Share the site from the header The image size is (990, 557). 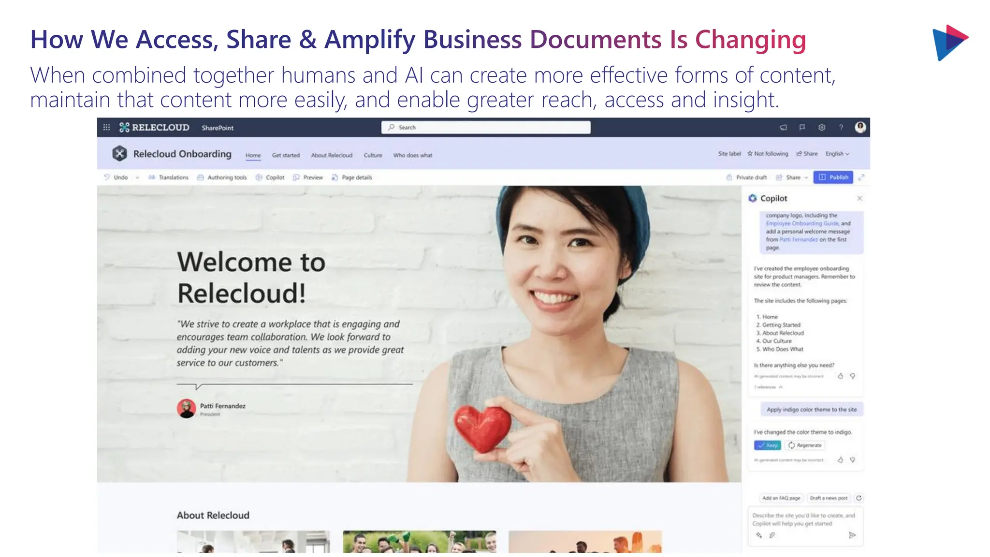click(x=807, y=153)
